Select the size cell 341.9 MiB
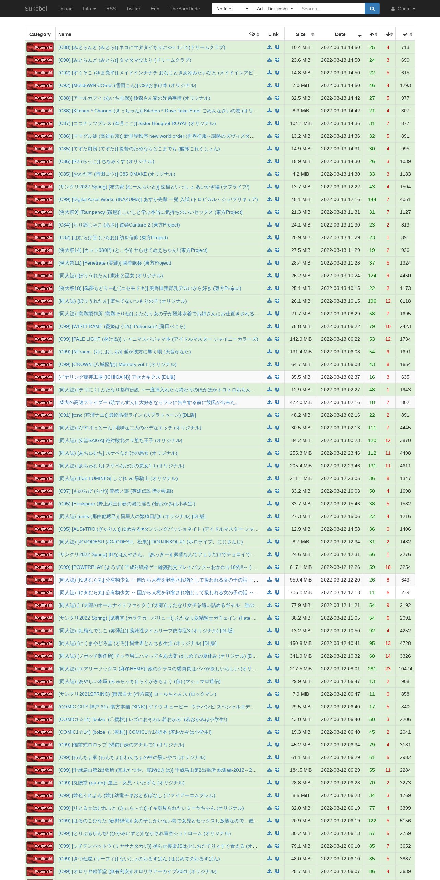This screenshot has width=440, height=880. pyautogui.click(x=301, y=656)
